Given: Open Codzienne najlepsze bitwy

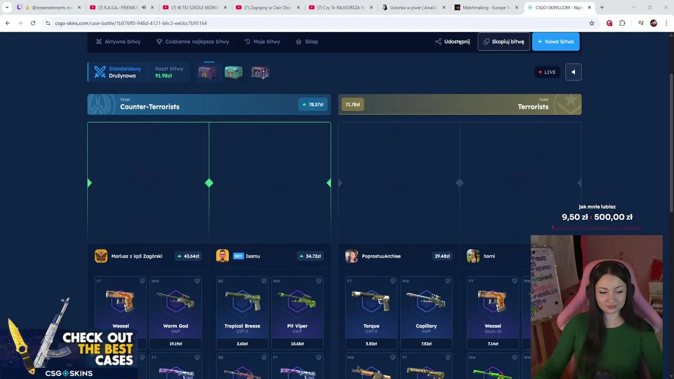Looking at the screenshot, I should 193,42.
